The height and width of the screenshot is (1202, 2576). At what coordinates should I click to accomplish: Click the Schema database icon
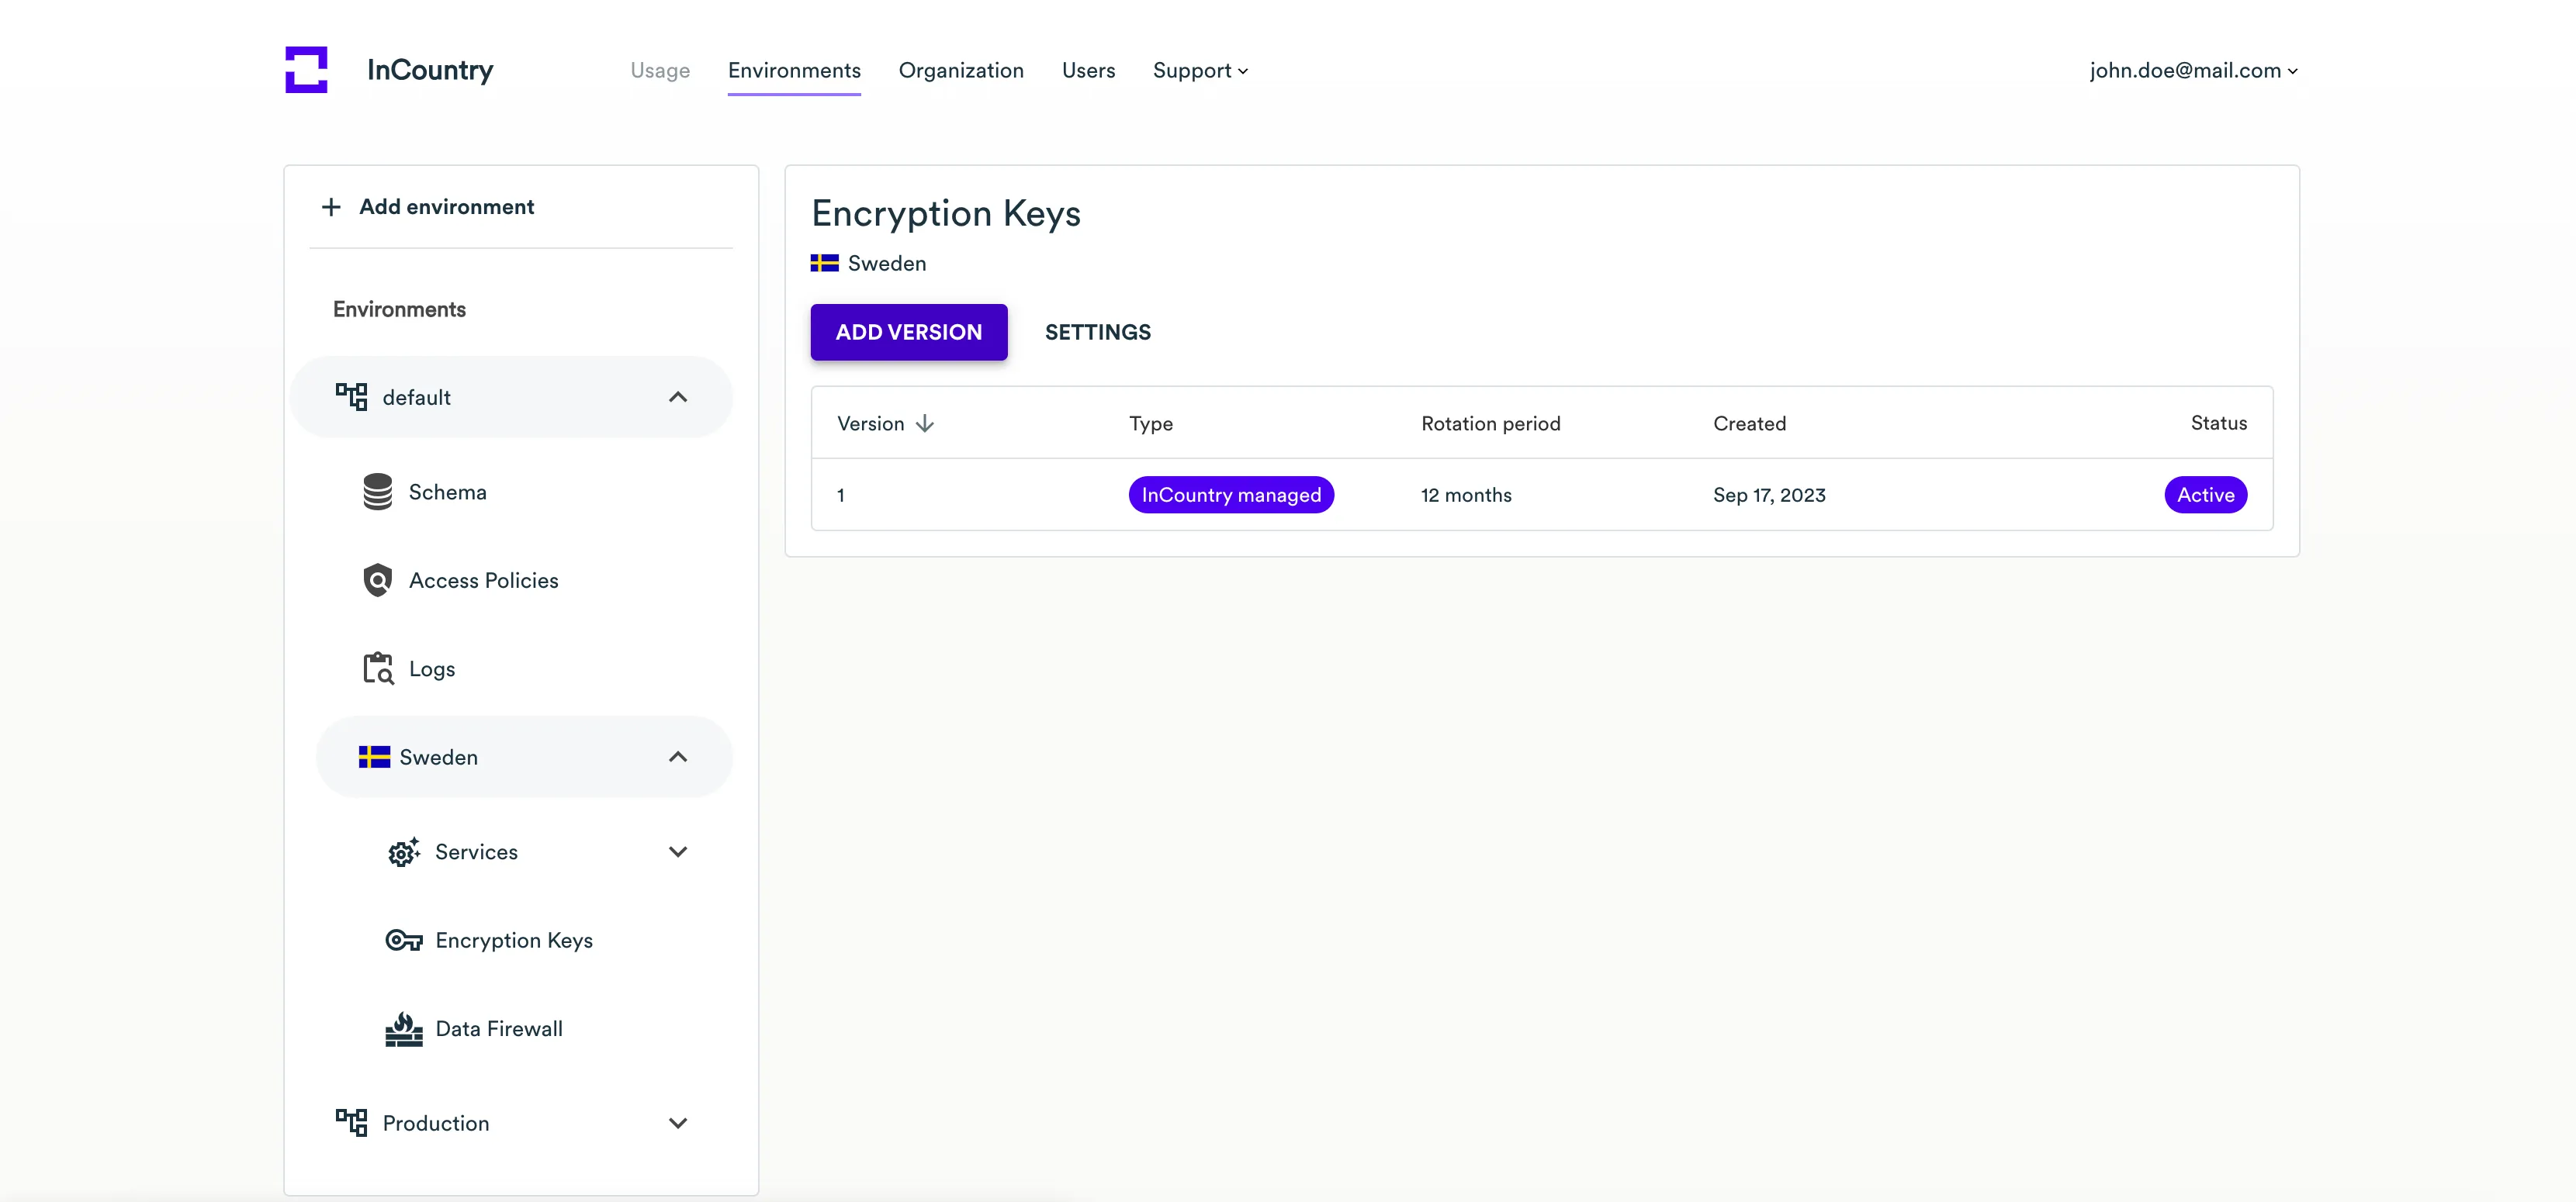[377, 492]
